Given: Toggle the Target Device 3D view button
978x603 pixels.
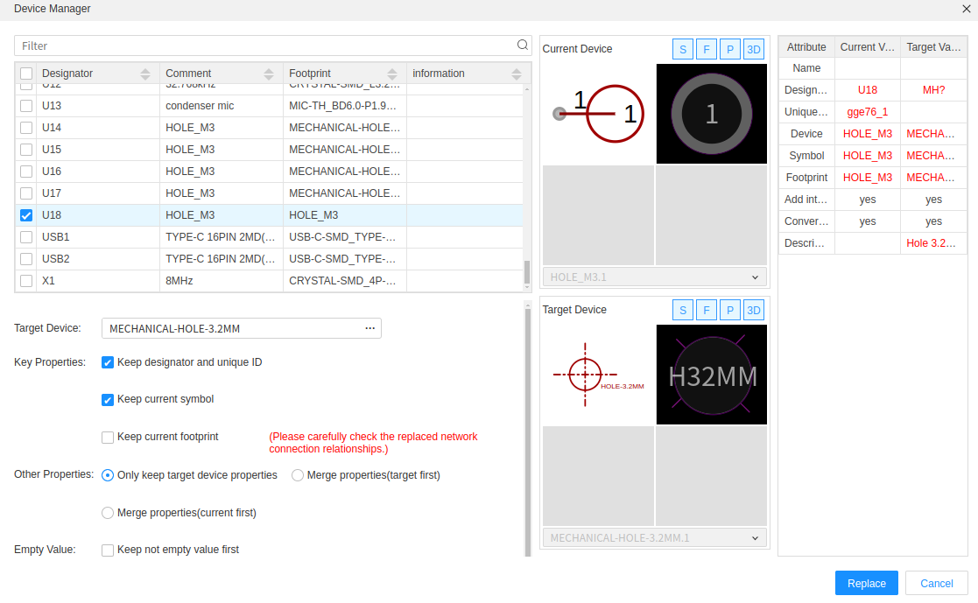Looking at the screenshot, I should click(754, 310).
